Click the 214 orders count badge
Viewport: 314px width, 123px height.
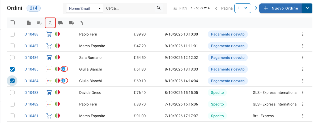[x=34, y=8]
